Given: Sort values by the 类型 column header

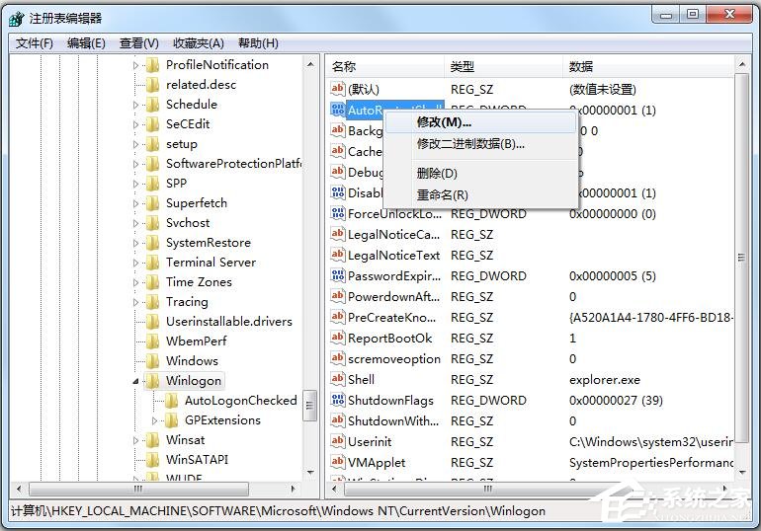Looking at the screenshot, I should pyautogui.click(x=504, y=66).
